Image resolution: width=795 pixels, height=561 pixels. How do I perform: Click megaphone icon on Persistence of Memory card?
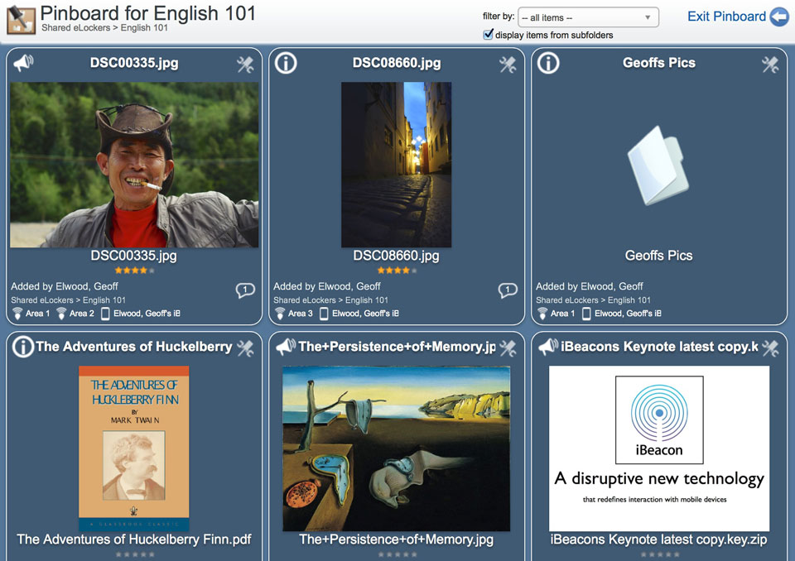[x=286, y=347]
